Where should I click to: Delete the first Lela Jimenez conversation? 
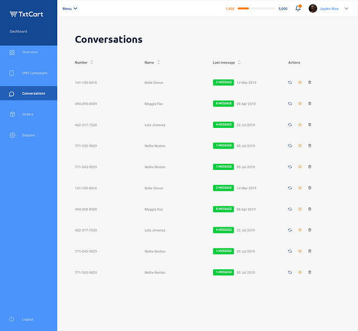[x=310, y=125]
